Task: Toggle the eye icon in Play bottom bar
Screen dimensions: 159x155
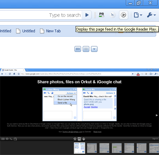Action: (x=7, y=139)
